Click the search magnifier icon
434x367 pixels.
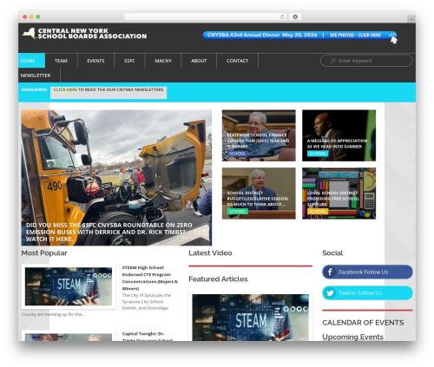pyautogui.click(x=333, y=61)
